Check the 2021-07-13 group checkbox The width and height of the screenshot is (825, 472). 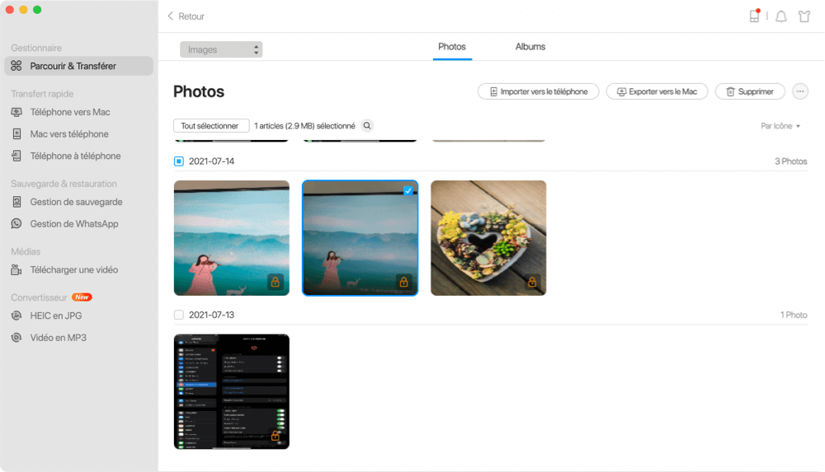click(179, 315)
